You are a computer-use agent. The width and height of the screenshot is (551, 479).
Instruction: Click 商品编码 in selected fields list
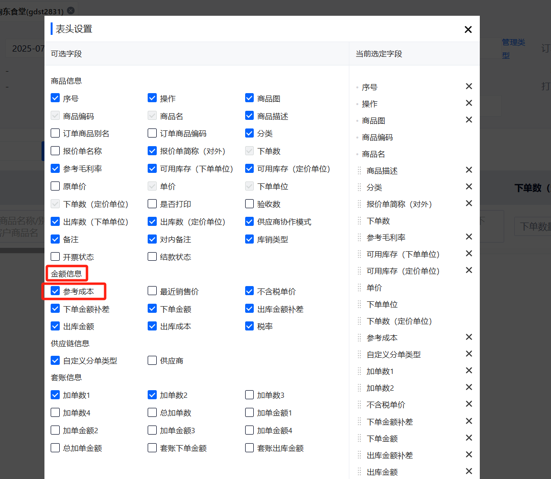click(377, 138)
